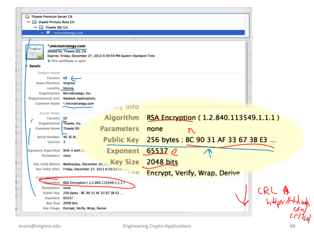Click the small Key Size value 2048 bits
This screenshot has width=314, height=236.
[x=70, y=203]
